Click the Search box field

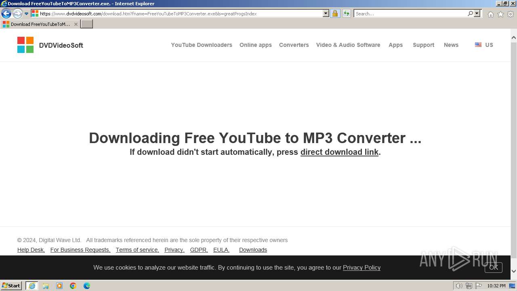point(410,14)
